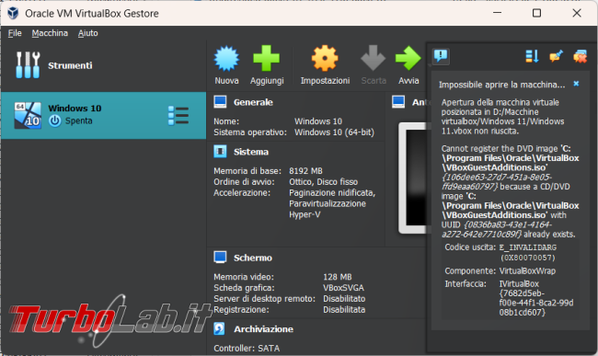Open the Schermo section heading
Viewport: 598px width, 356px height.
coord(253,258)
